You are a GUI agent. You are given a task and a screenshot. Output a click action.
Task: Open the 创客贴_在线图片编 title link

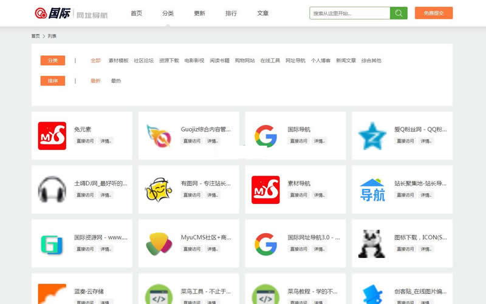coord(420,291)
